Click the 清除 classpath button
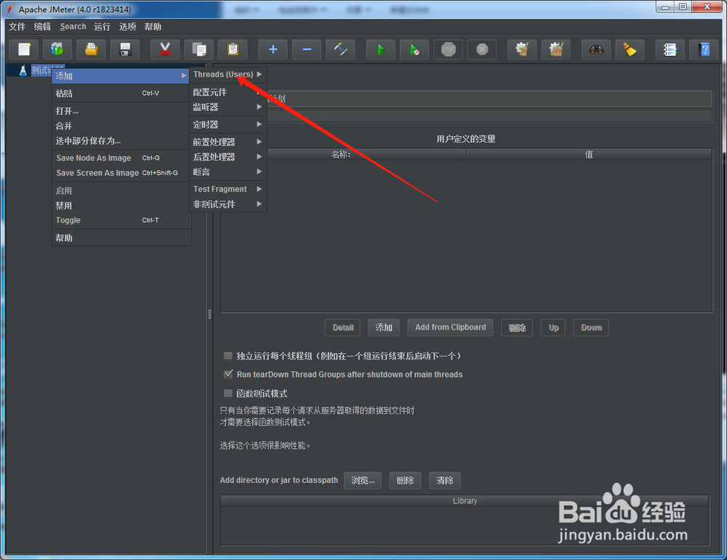Screen dimensions: 727x560 (445, 480)
